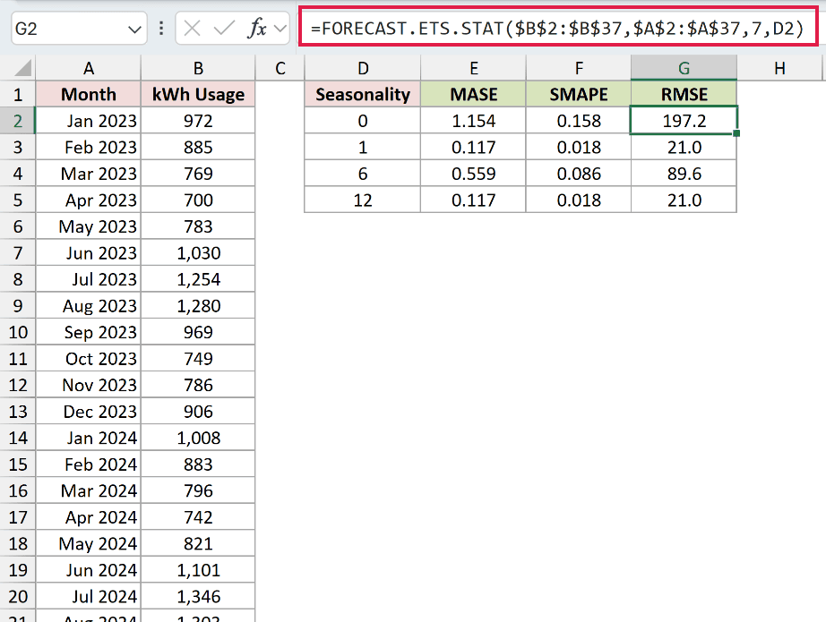Viewport: 826px width, 622px height.
Task: Click the Cancel (X) formula icon
Action: pyautogui.click(x=193, y=28)
